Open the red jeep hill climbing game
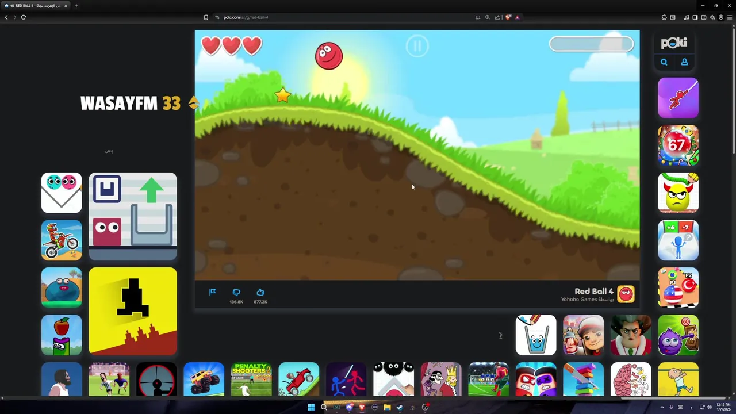Image resolution: width=736 pixels, height=414 pixels. pos(298,379)
